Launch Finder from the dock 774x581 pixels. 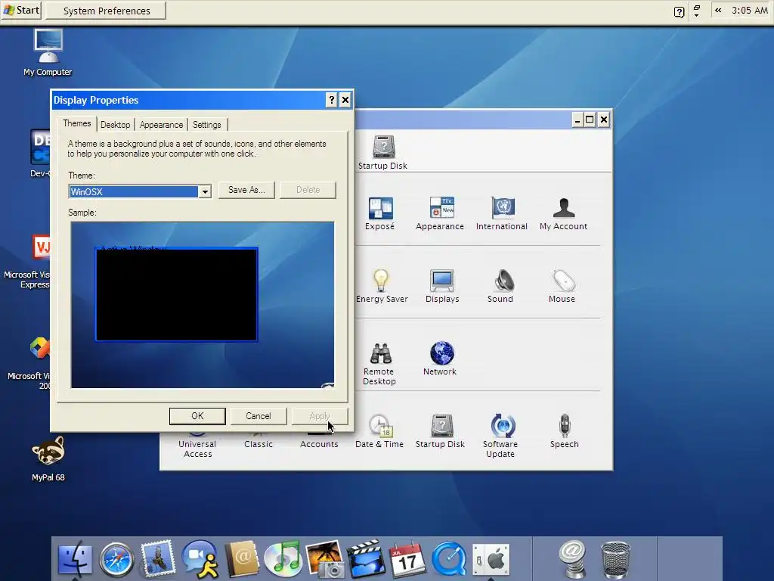click(75, 559)
